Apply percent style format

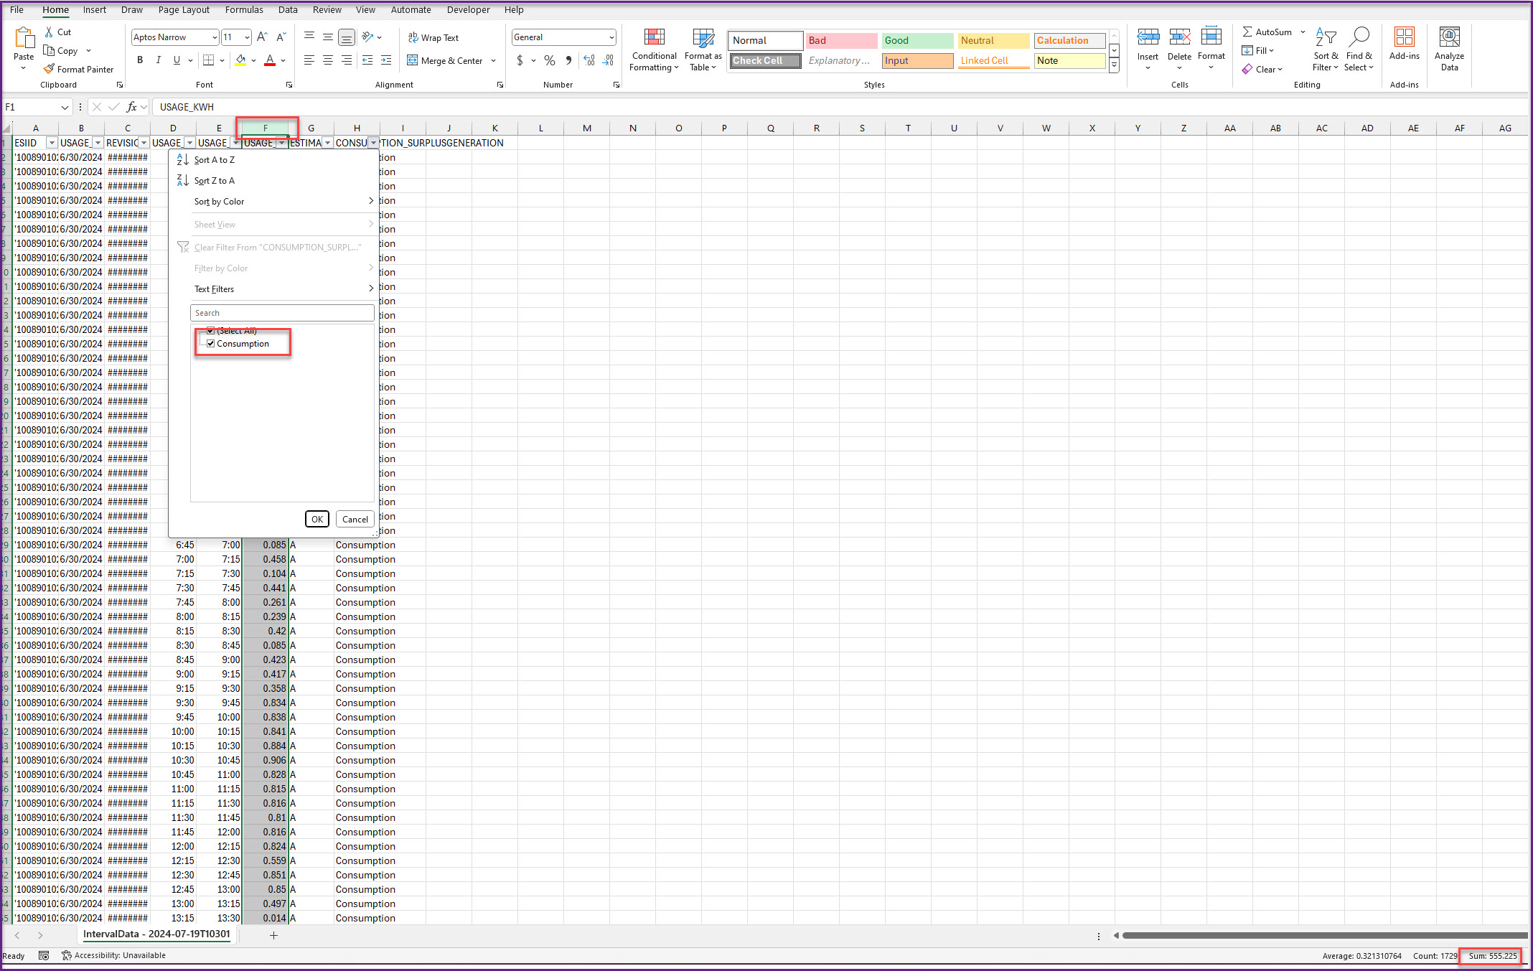coord(549,60)
